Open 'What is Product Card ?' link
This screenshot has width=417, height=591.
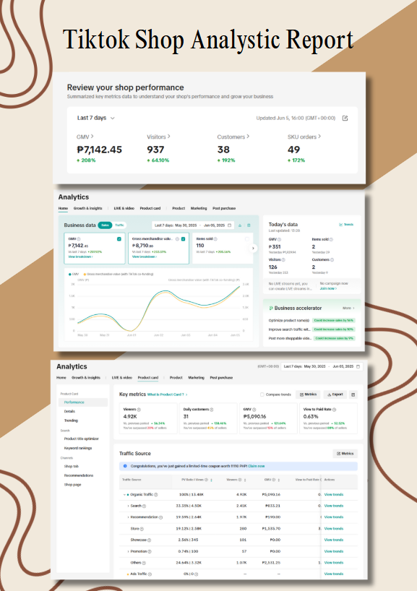pyautogui.click(x=167, y=394)
